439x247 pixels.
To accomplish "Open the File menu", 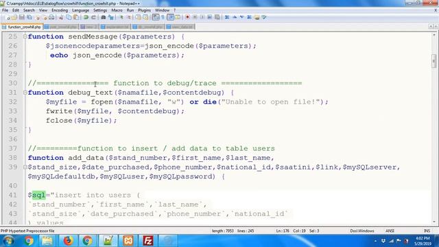I will [5, 10].
